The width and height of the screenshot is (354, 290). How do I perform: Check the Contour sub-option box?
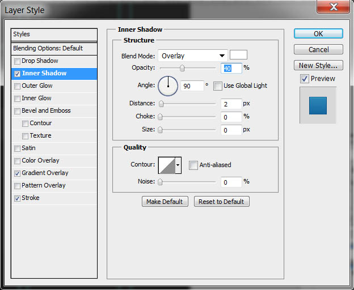(25, 123)
